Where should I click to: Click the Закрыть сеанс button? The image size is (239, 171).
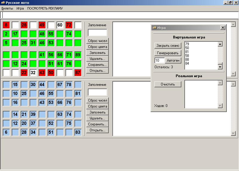coord(168,46)
